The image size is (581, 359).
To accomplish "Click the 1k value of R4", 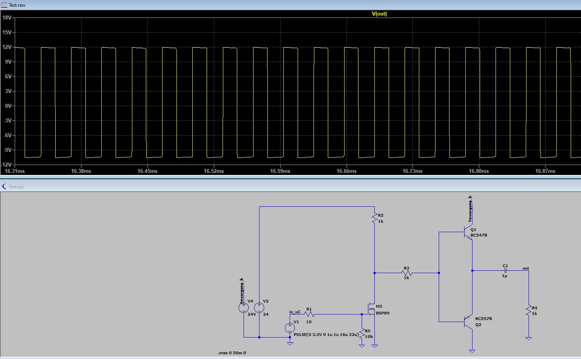I will tap(535, 314).
